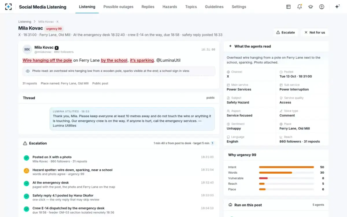Click the robot icon on Run on this post

(x=230, y=205)
